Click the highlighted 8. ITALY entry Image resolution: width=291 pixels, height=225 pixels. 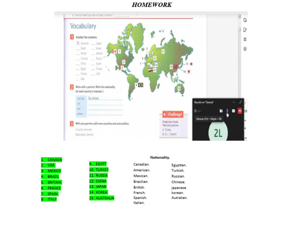[x=49, y=199]
